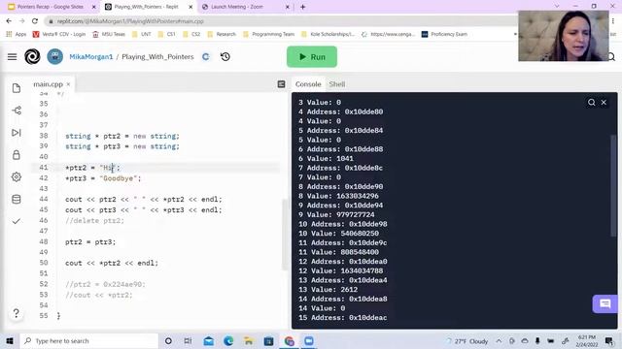Switch to Launch Meeting Zoom browser tab
Screen dimensions: 622x349
tap(237, 7)
